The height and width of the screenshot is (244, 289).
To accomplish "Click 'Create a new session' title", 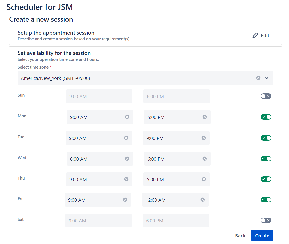I will (41, 19).
